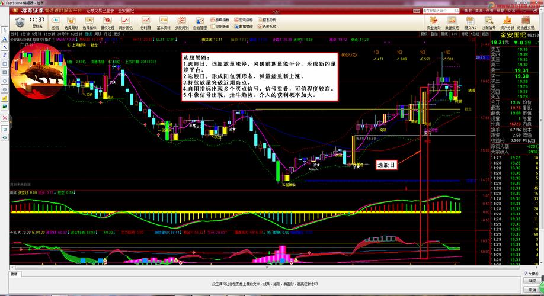Select FastStone arrow pointer tool
This screenshot has height=296, width=544.
pyautogui.click(x=5, y=31)
